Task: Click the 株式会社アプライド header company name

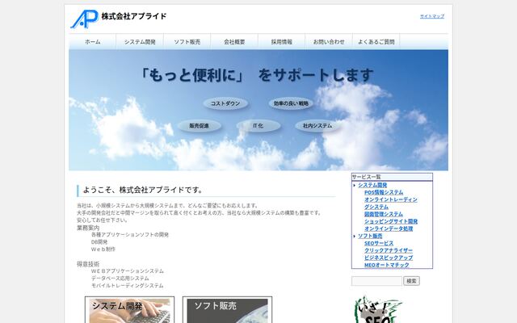Action: tap(134, 16)
